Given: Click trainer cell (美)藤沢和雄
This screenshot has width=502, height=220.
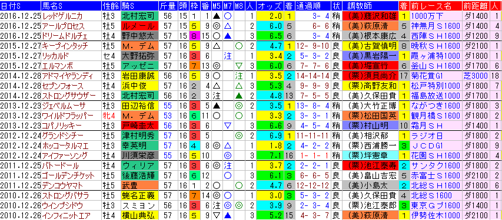Looking at the screenshot, I should 370,16.
